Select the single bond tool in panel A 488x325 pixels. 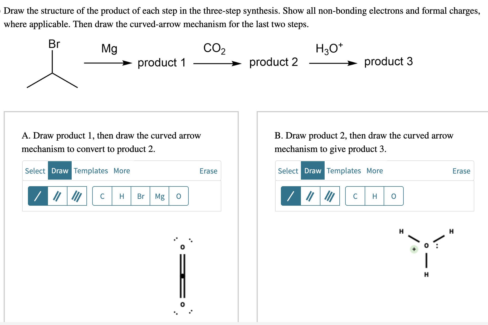pyautogui.click(x=38, y=196)
